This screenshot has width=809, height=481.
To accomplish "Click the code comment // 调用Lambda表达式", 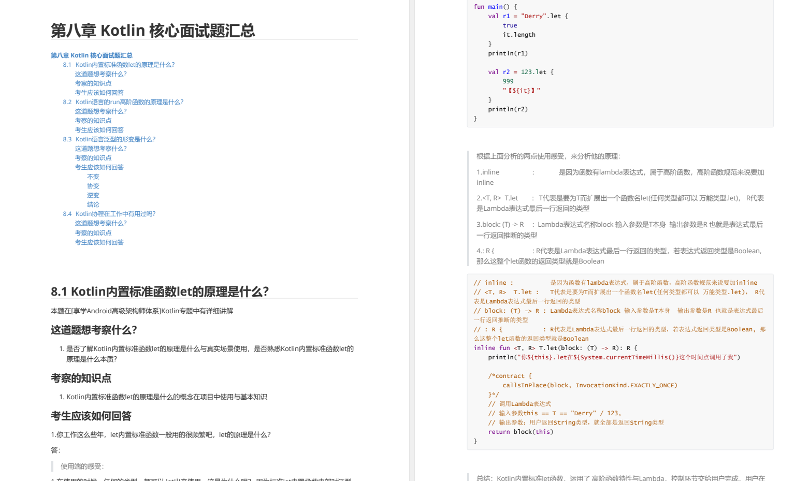I will pos(519,404).
